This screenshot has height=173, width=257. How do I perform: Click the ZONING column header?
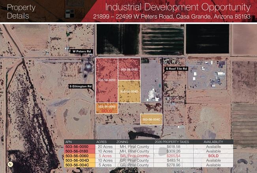click(122, 142)
